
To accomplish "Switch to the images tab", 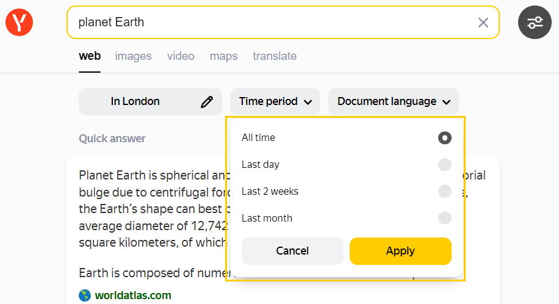I will click(133, 56).
